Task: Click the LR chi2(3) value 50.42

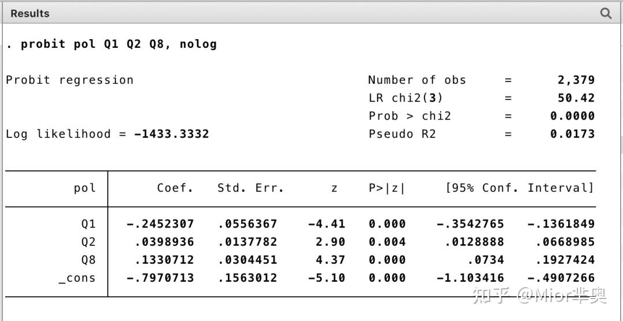Action: point(576,98)
